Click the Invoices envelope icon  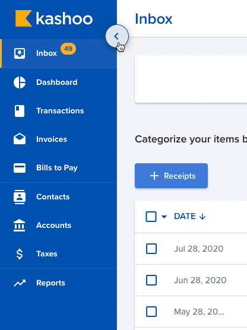coord(20,139)
